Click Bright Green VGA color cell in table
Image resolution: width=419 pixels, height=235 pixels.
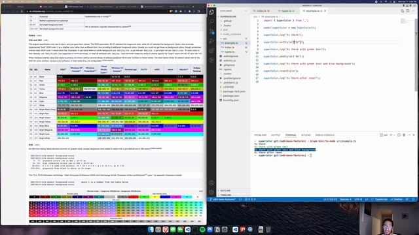[x=63, y=117]
